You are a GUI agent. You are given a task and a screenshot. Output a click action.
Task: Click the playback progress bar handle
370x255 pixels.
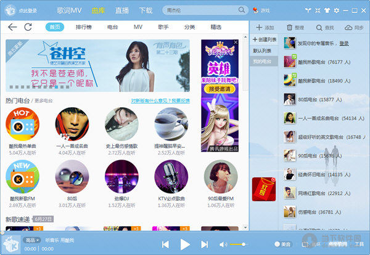pos(2,233)
